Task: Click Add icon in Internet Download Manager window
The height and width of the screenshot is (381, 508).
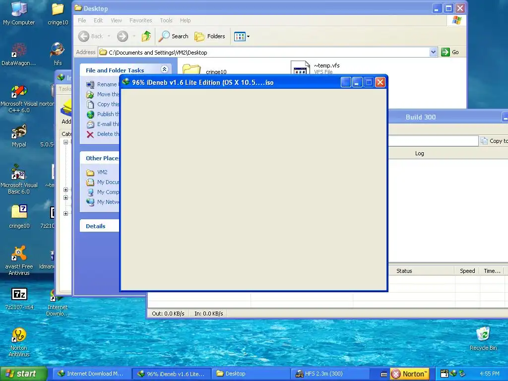Action: [x=66, y=112]
